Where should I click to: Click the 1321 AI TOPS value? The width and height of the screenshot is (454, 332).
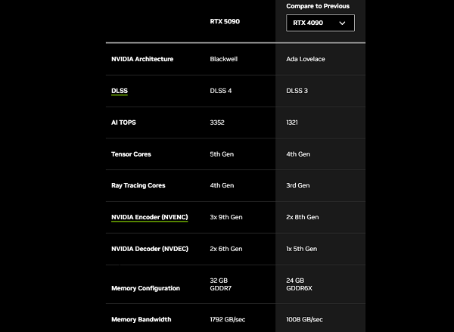(x=292, y=123)
